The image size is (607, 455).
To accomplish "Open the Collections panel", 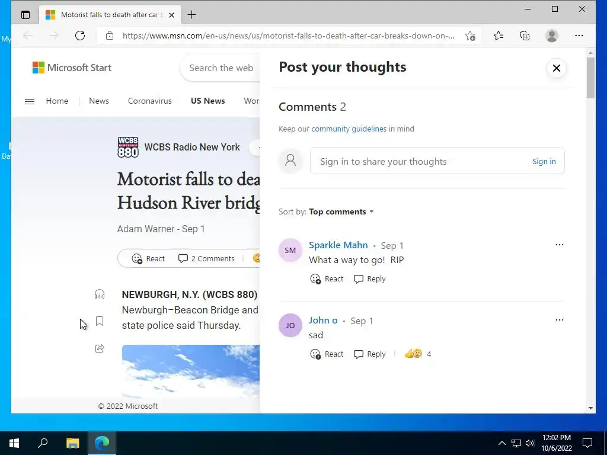I will pos(525,36).
